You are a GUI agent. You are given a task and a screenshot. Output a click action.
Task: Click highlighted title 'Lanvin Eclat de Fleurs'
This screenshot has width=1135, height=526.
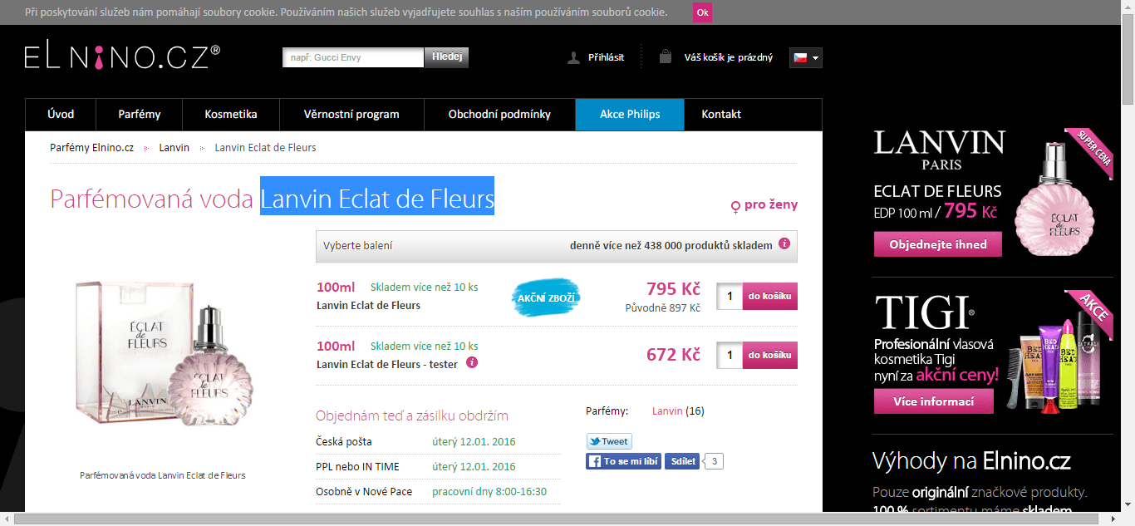pos(377,199)
